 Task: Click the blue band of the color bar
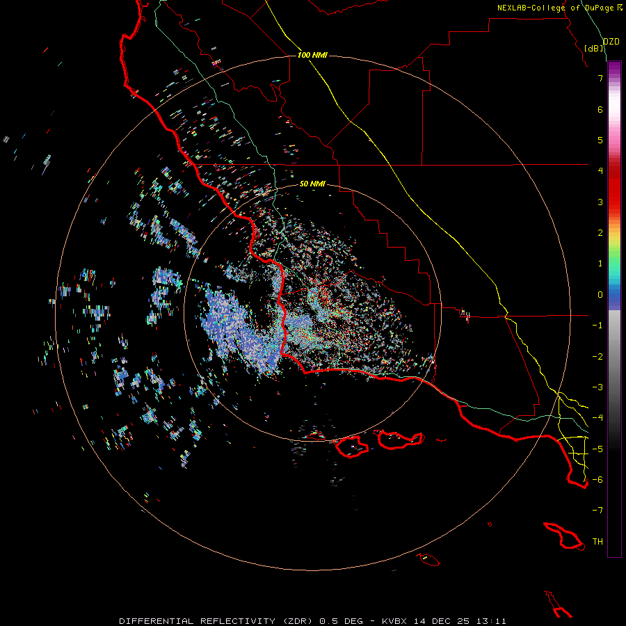(614, 298)
